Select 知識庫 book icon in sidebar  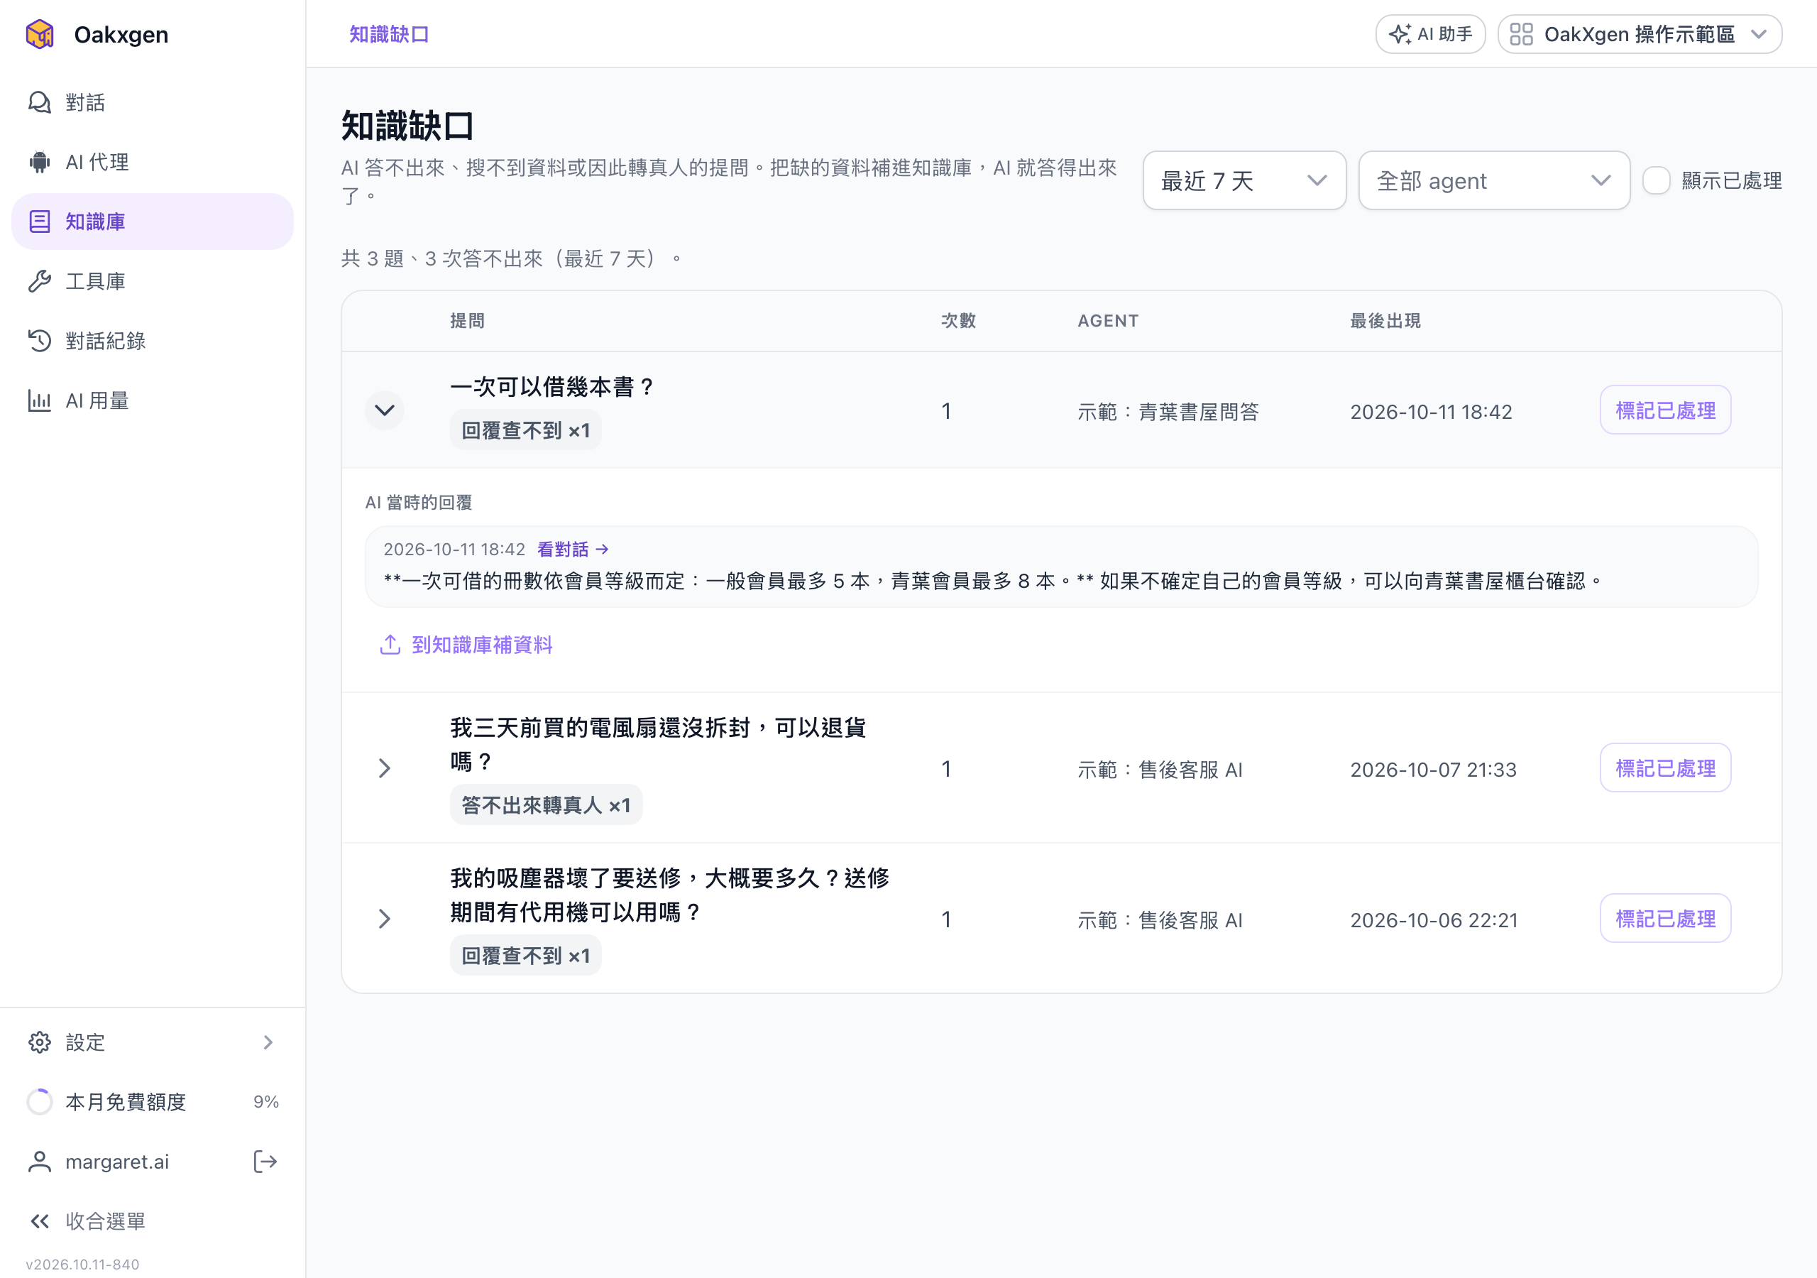40,222
